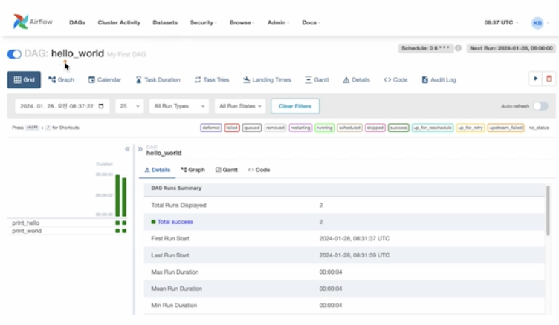Open the Browse menu
Screen dimensions: 559x325
[x=242, y=22]
